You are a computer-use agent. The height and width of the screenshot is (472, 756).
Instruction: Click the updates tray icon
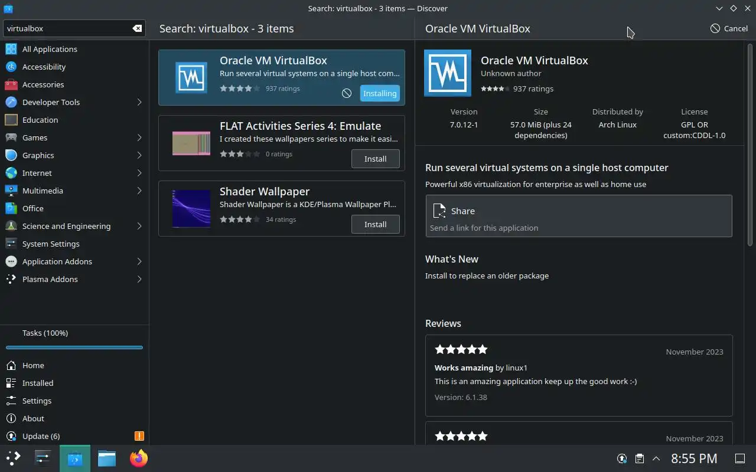pos(622,458)
